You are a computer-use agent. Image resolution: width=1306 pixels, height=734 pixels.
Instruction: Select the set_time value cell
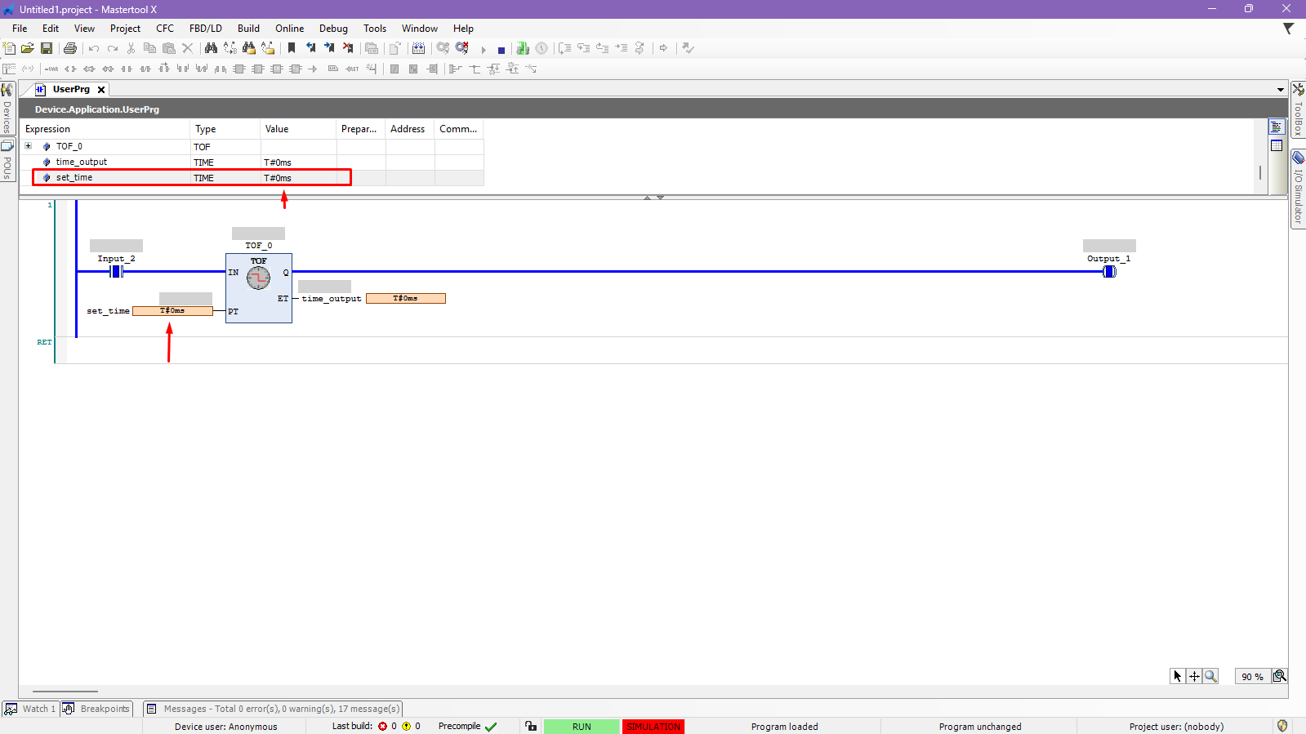(x=298, y=178)
